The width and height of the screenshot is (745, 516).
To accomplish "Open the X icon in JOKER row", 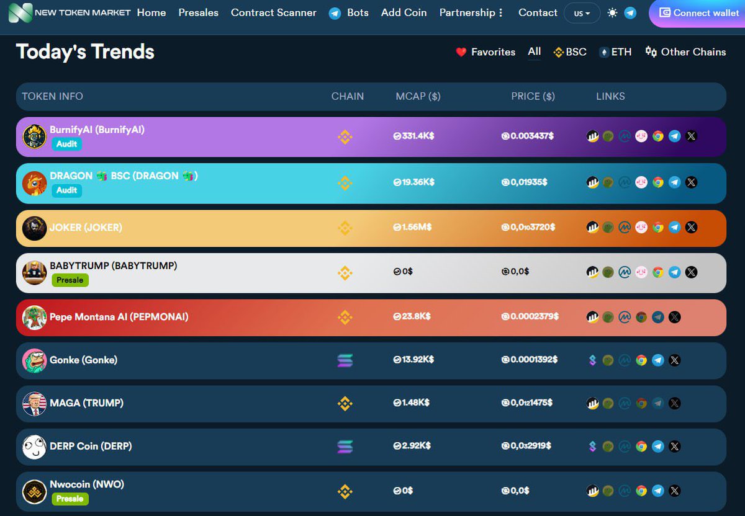I will (691, 228).
